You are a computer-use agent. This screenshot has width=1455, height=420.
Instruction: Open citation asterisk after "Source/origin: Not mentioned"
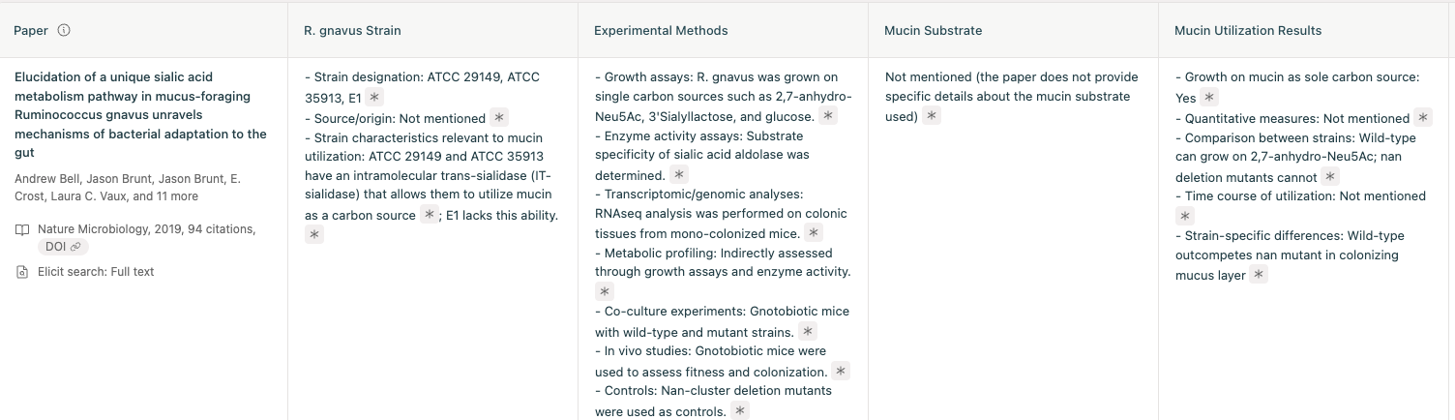coord(499,118)
